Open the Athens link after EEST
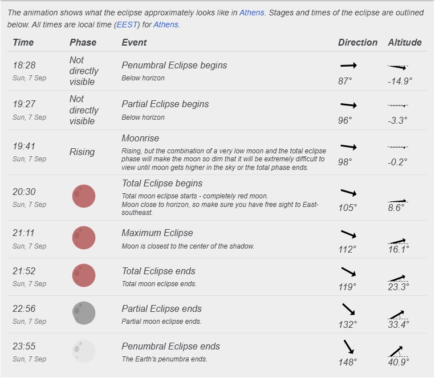 point(166,25)
